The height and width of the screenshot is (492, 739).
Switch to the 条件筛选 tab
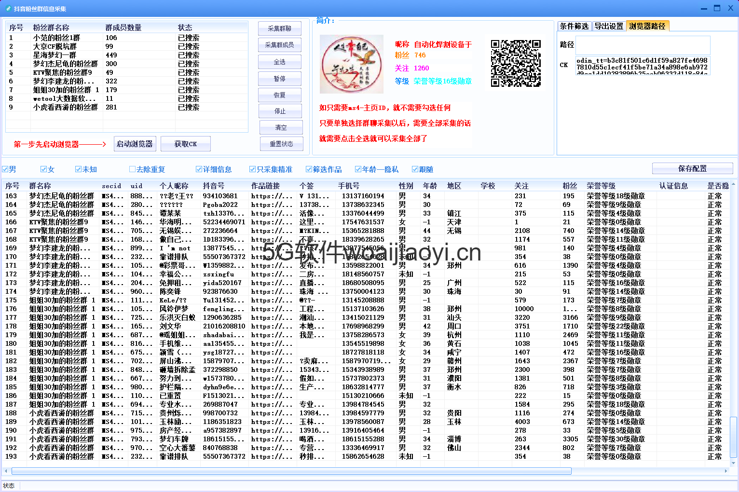point(574,26)
